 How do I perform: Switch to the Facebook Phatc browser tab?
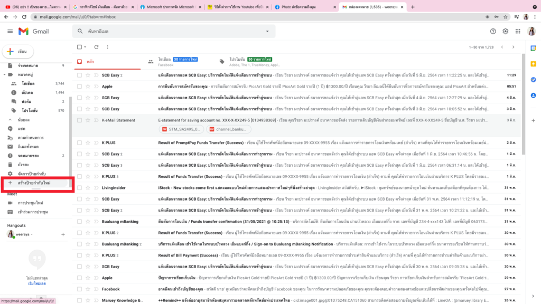point(305,7)
